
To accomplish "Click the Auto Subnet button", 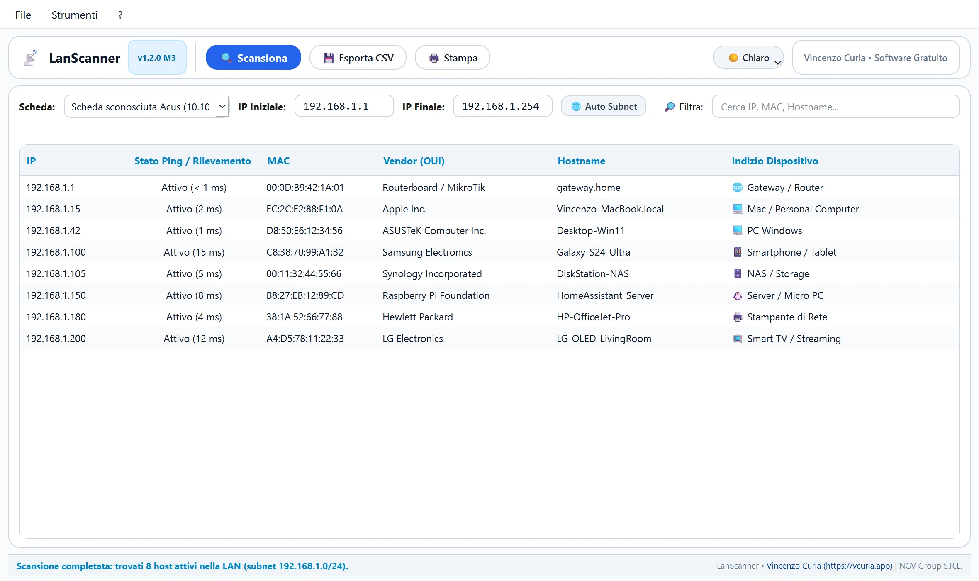I will tap(603, 106).
